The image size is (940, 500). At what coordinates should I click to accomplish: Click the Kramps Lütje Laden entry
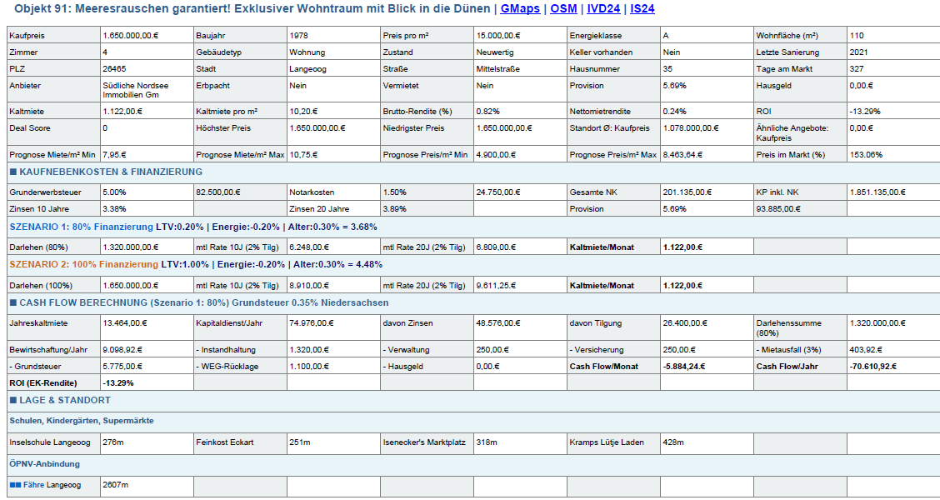[x=607, y=442]
